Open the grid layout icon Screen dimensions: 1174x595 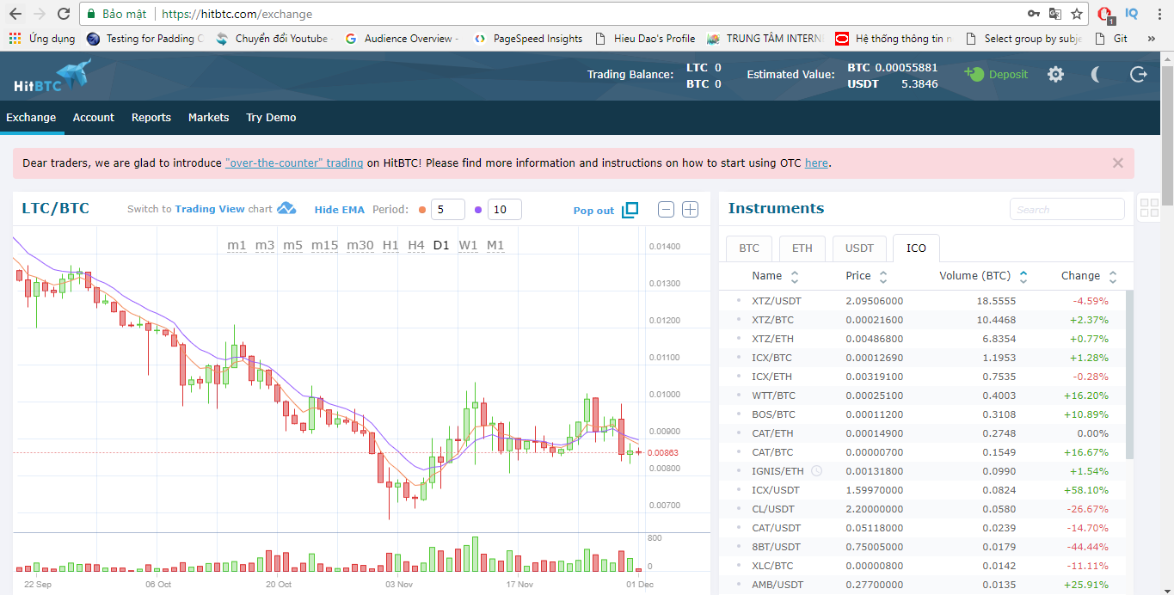coord(1148,207)
